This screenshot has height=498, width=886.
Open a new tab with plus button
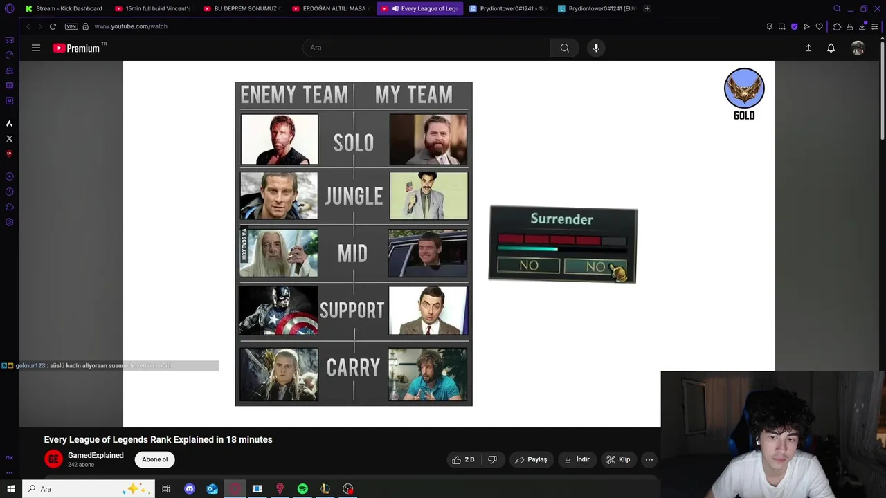coord(647,8)
